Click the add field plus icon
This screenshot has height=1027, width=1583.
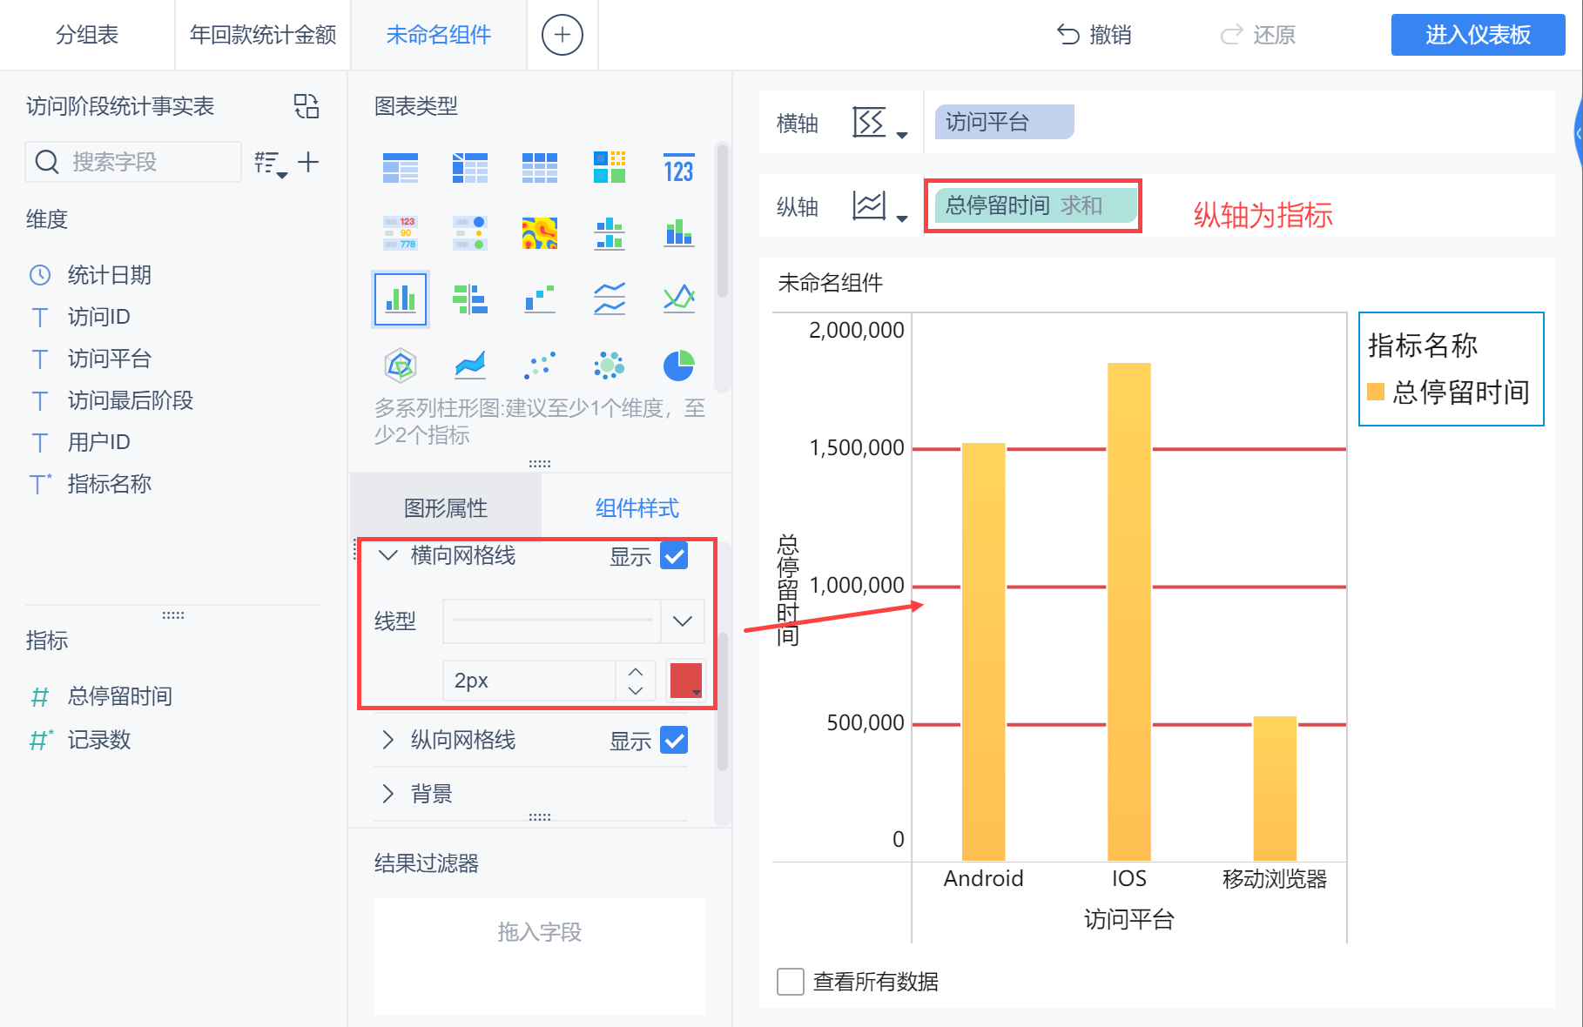(308, 162)
